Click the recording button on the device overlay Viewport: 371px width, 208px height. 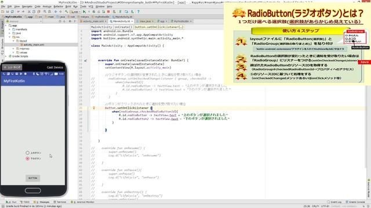[12, 67]
